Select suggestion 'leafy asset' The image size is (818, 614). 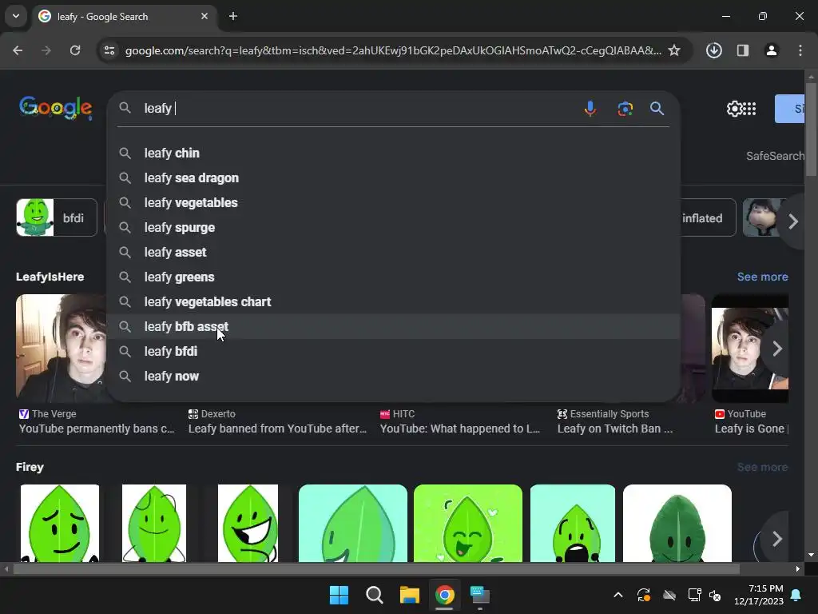coord(393,252)
